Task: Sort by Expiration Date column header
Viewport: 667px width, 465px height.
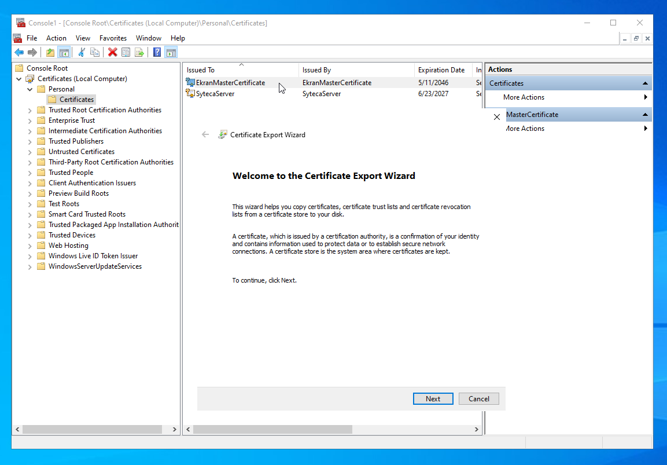Action: coord(443,70)
